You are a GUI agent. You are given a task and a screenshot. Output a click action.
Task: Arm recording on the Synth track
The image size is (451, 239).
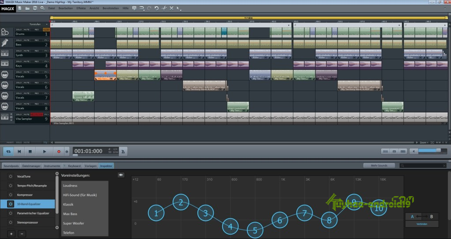37,51
